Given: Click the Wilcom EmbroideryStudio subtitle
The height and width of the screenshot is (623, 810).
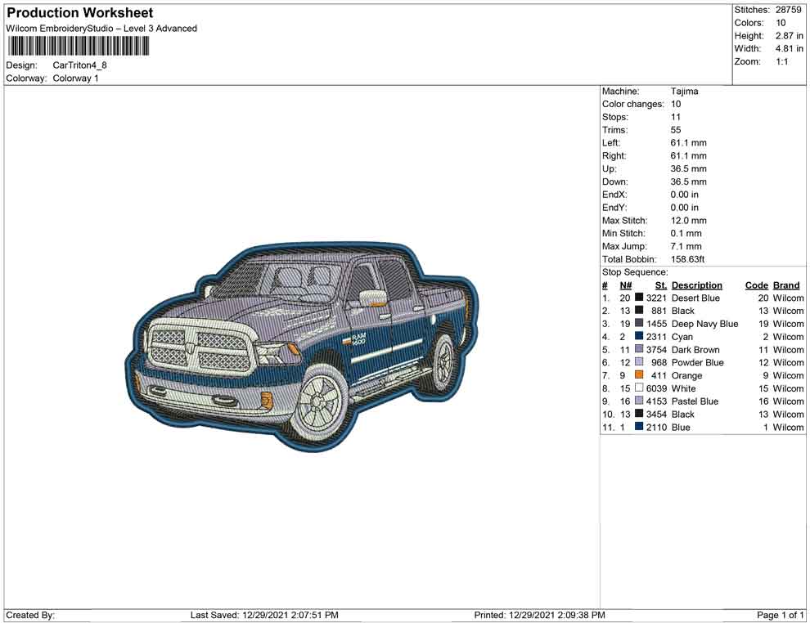Looking at the screenshot, I should click(x=101, y=29).
